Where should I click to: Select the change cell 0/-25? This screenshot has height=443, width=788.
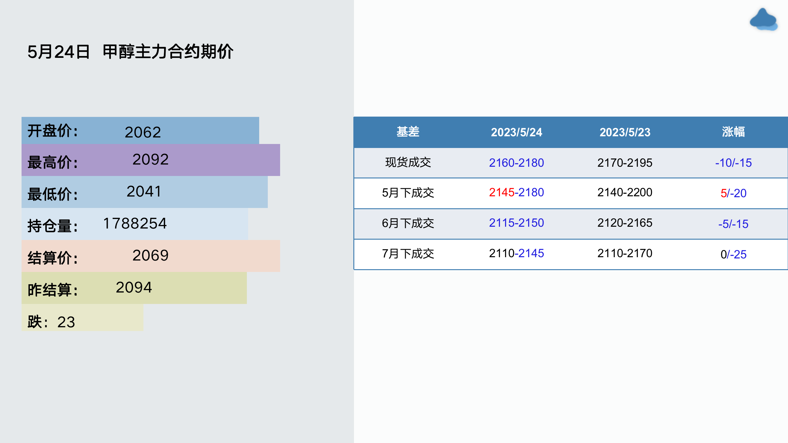point(734,254)
